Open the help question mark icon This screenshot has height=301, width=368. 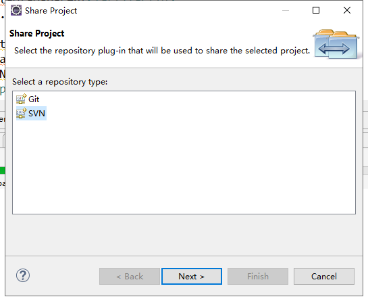tap(23, 275)
